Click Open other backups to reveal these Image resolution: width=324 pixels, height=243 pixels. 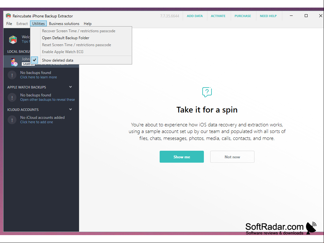coord(47,100)
